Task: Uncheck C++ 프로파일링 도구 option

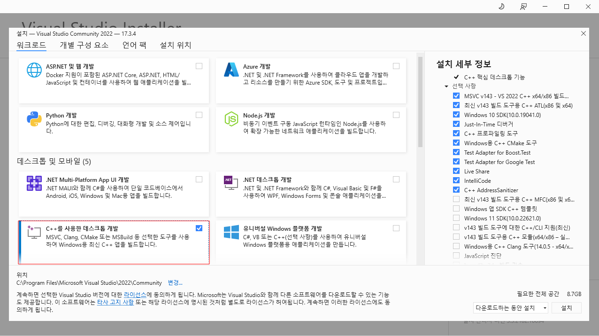Action: (456, 133)
